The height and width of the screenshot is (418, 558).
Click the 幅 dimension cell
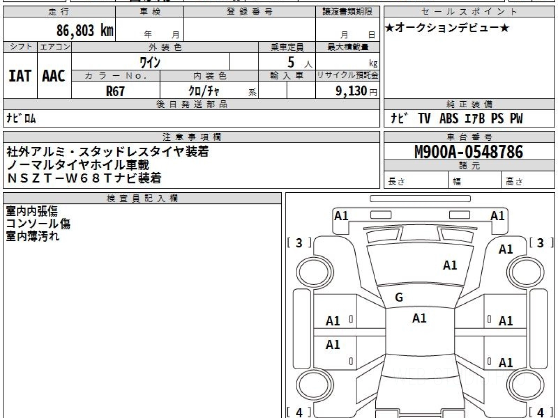point(475,180)
